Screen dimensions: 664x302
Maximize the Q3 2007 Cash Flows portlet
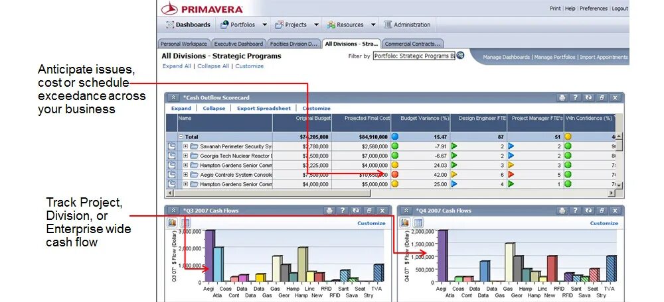(x=369, y=211)
